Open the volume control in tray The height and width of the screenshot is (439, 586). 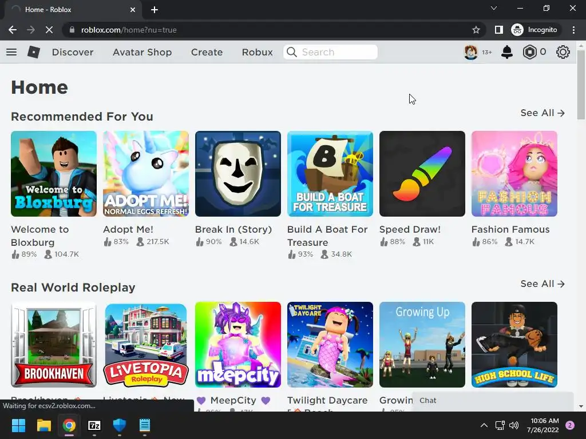[x=514, y=425]
